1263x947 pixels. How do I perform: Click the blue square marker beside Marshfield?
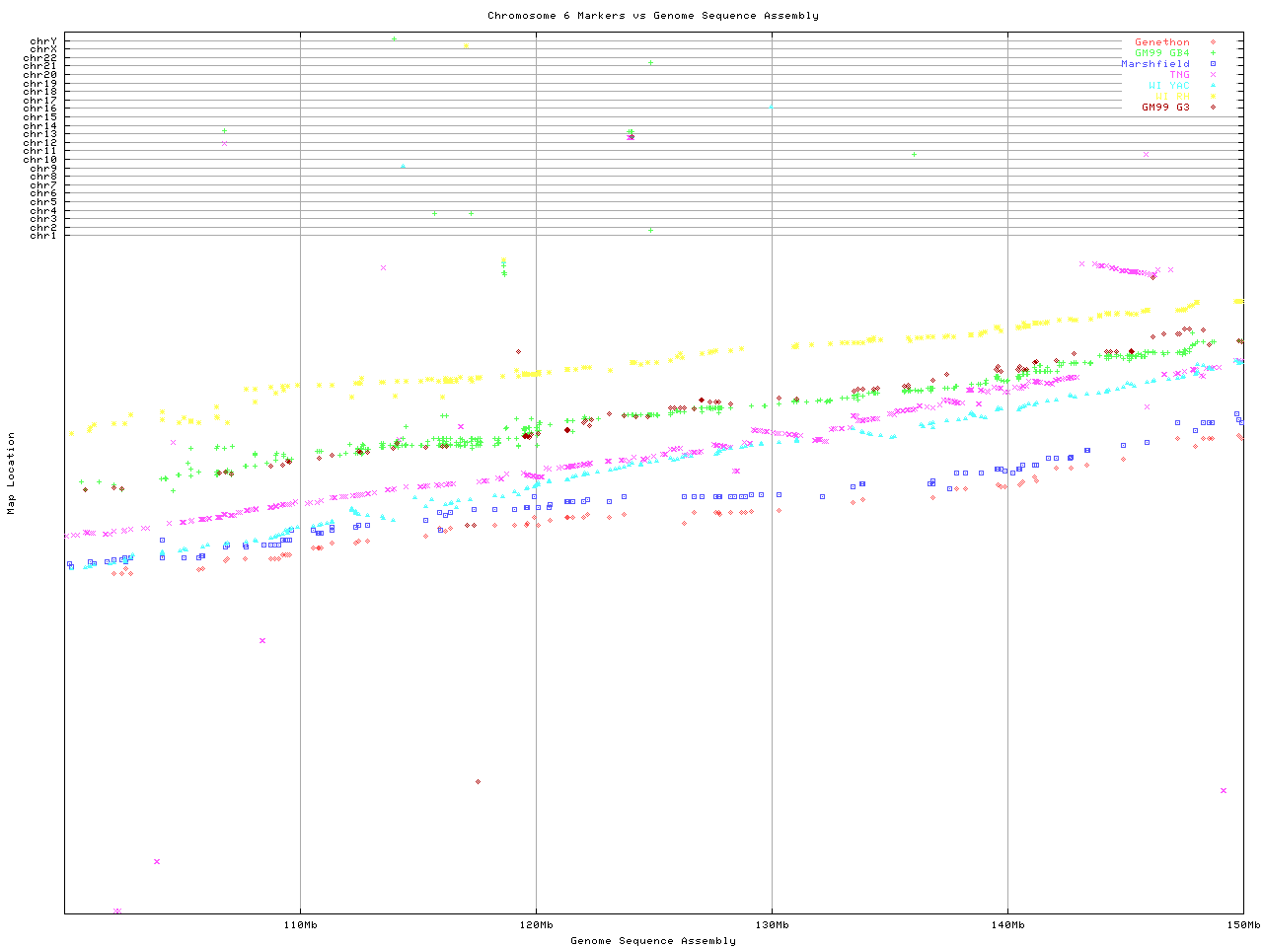tap(1213, 64)
